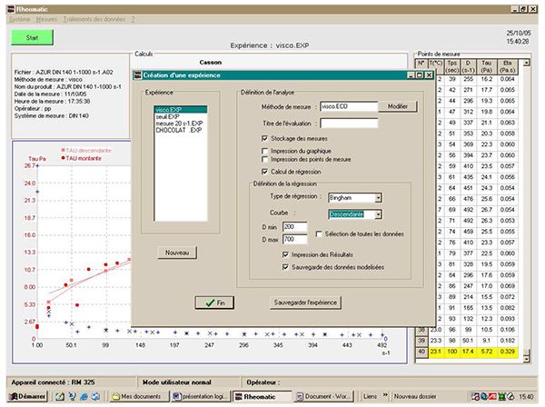The width and height of the screenshot is (545, 407).
Task: Click Internet Explorer quick launch icon
Action: point(84,396)
